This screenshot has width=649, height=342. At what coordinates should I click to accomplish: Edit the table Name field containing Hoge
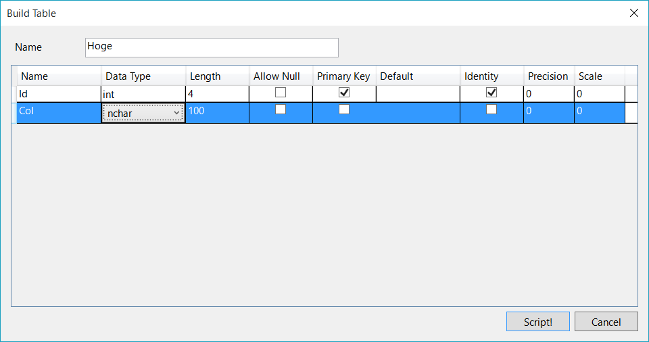(x=212, y=47)
